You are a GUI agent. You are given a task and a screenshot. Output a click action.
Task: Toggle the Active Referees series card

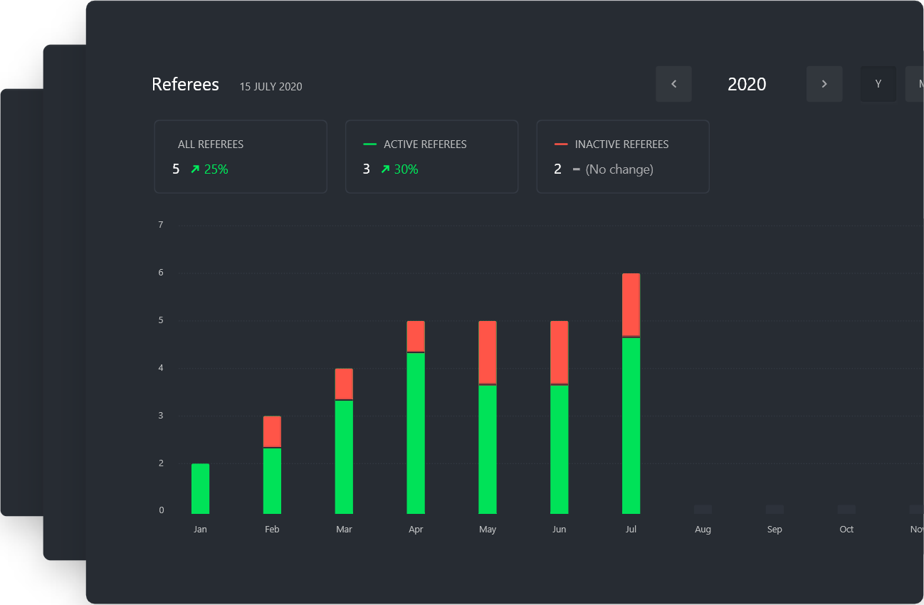[431, 157]
